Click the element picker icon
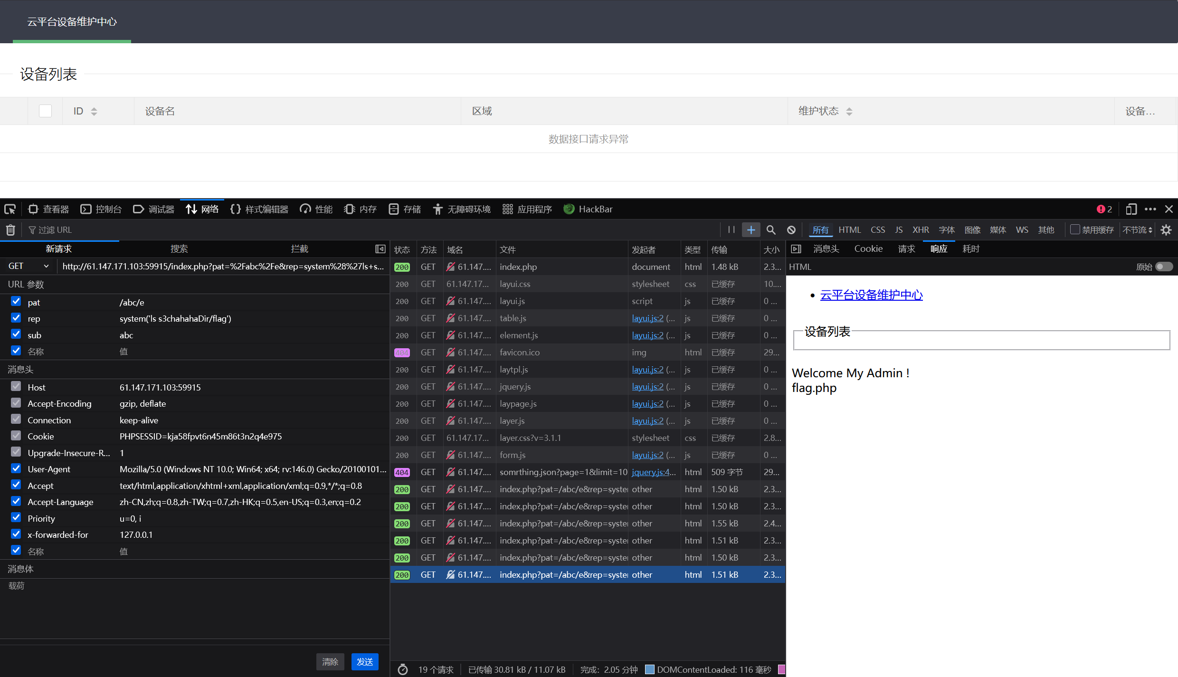 [10, 209]
